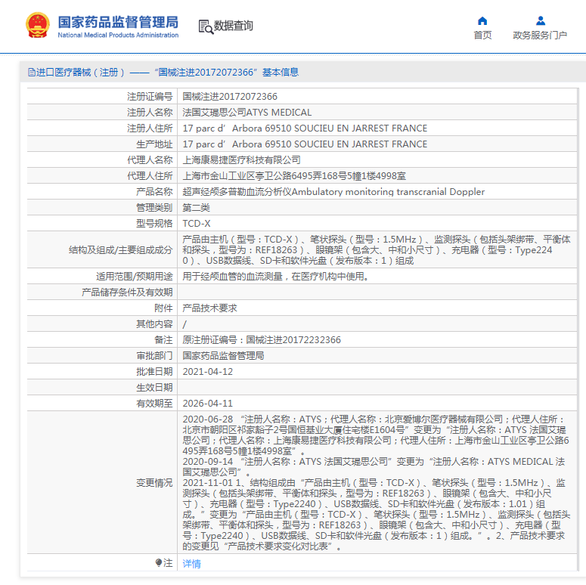Click the 政务服务门户 person icon
The height and width of the screenshot is (585, 586).
[541, 20]
